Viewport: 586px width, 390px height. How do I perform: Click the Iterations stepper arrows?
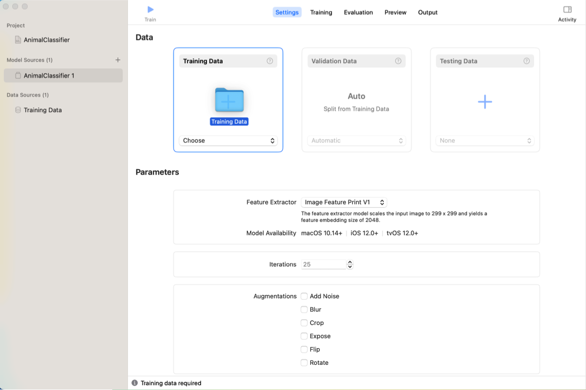coord(350,264)
